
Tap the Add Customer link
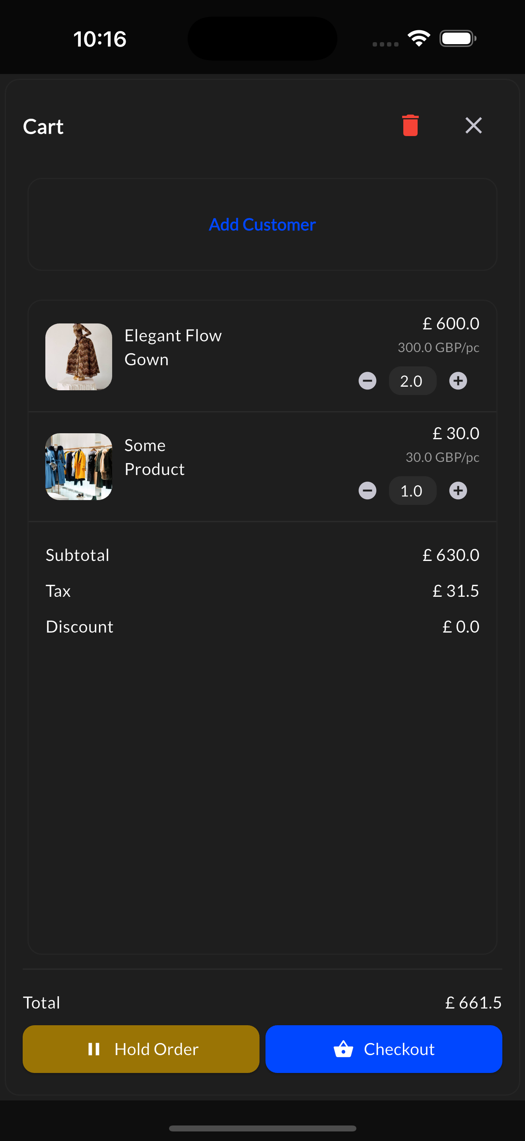point(262,224)
